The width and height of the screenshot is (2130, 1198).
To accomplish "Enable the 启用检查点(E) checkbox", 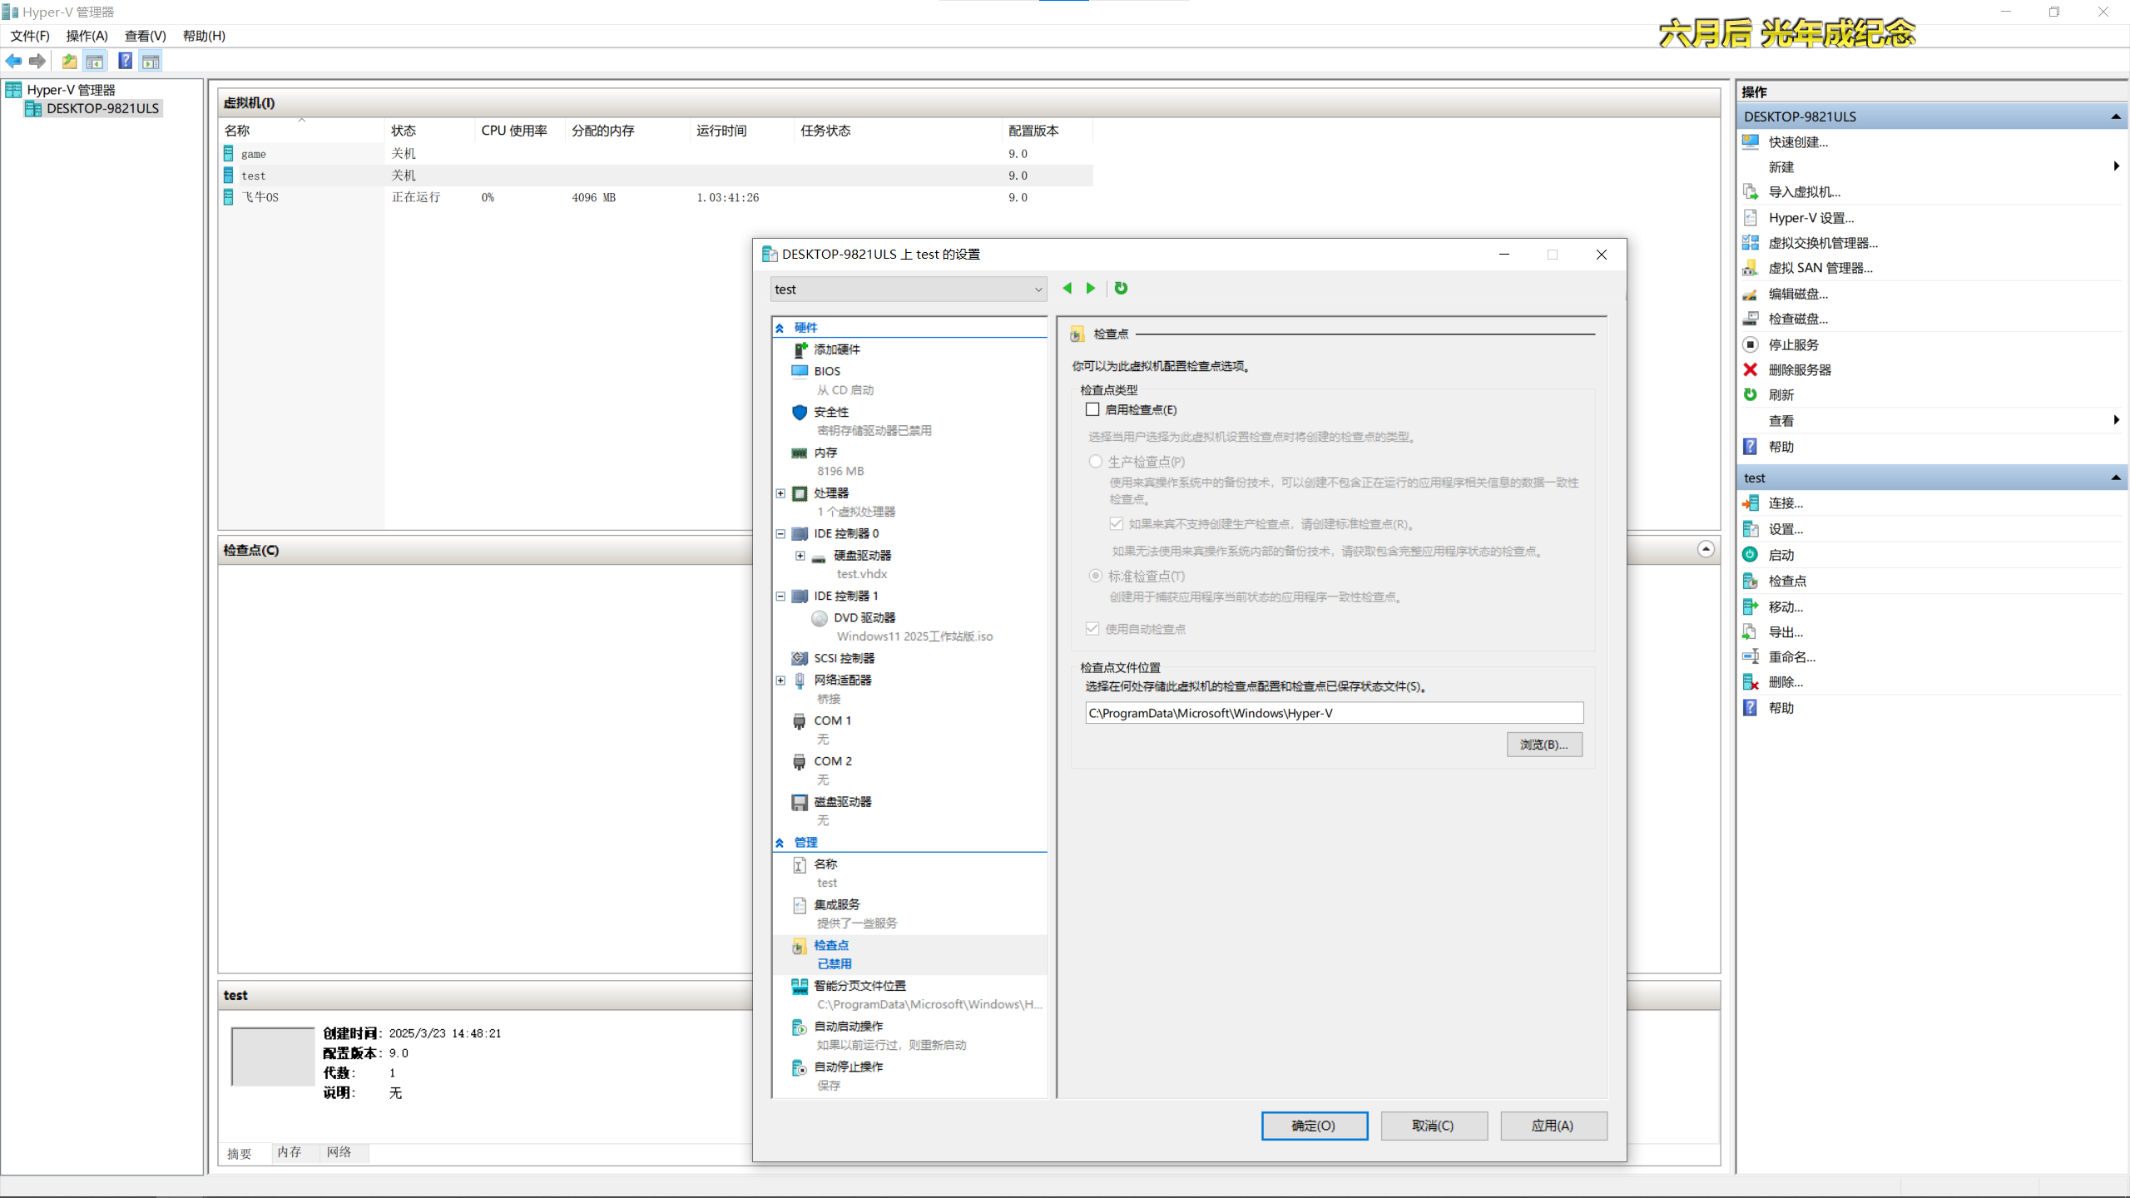I will [1092, 409].
